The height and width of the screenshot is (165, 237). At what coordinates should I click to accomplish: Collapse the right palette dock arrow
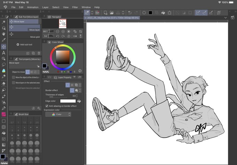click(236, 11)
